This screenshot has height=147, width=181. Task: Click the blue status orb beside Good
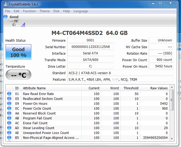[5, 17]
